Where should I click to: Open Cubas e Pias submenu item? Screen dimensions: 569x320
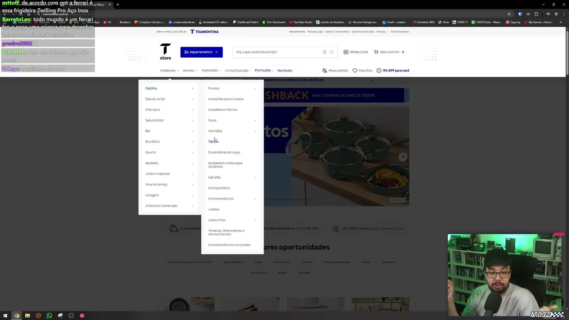coord(217,220)
